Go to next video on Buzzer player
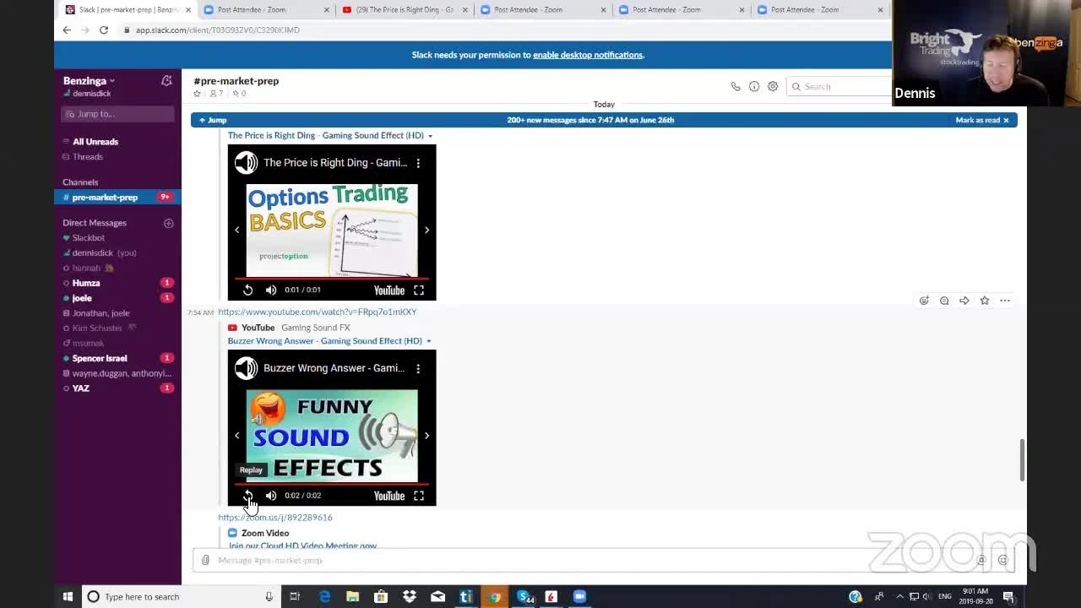1081x608 pixels. [426, 436]
